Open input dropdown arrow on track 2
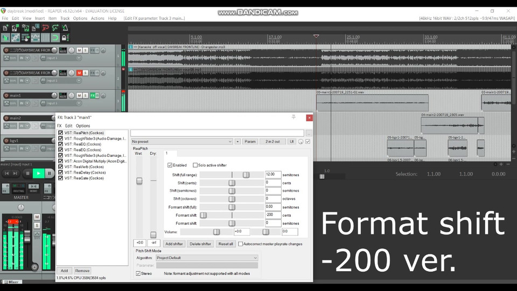The image size is (517, 291). coord(79,80)
